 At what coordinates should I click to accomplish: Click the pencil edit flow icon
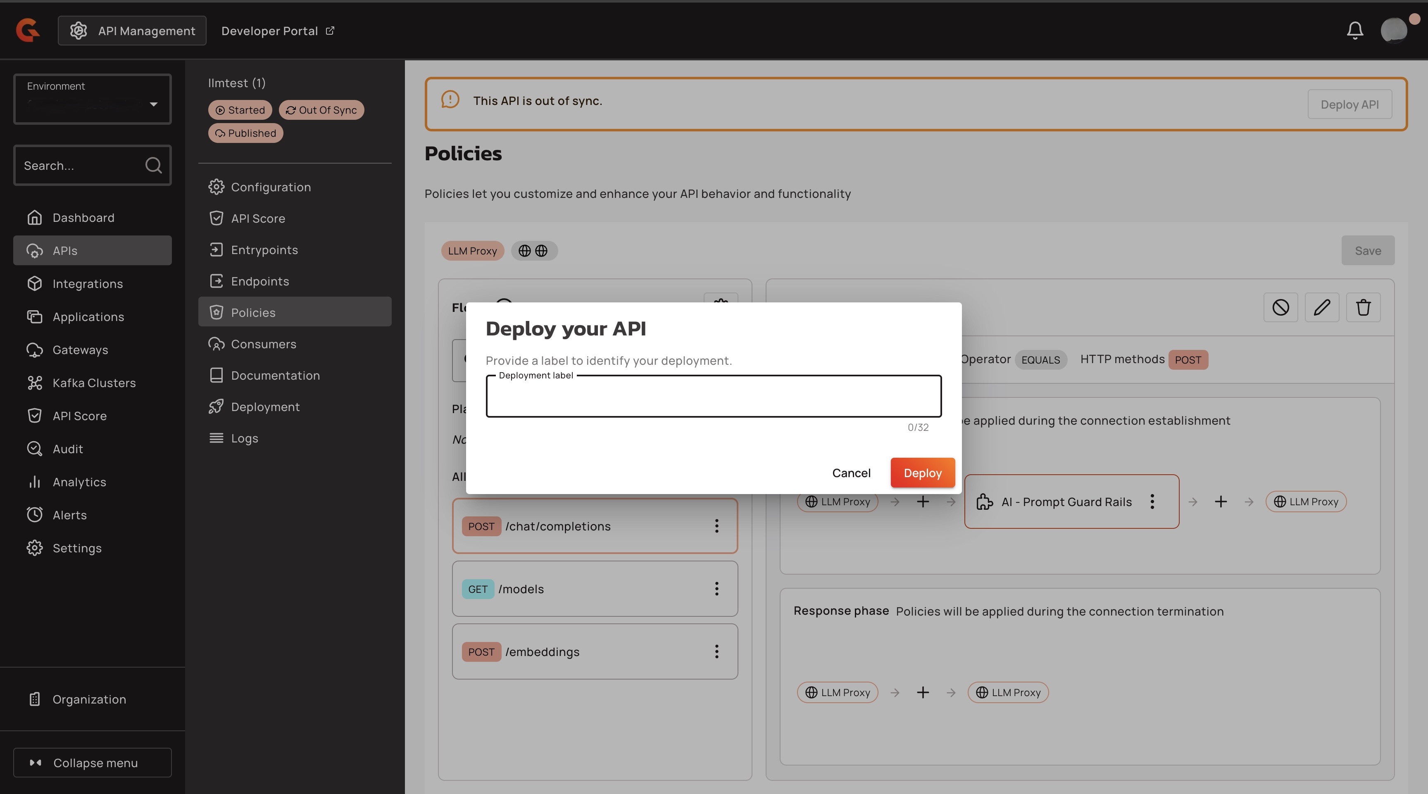tap(1321, 307)
